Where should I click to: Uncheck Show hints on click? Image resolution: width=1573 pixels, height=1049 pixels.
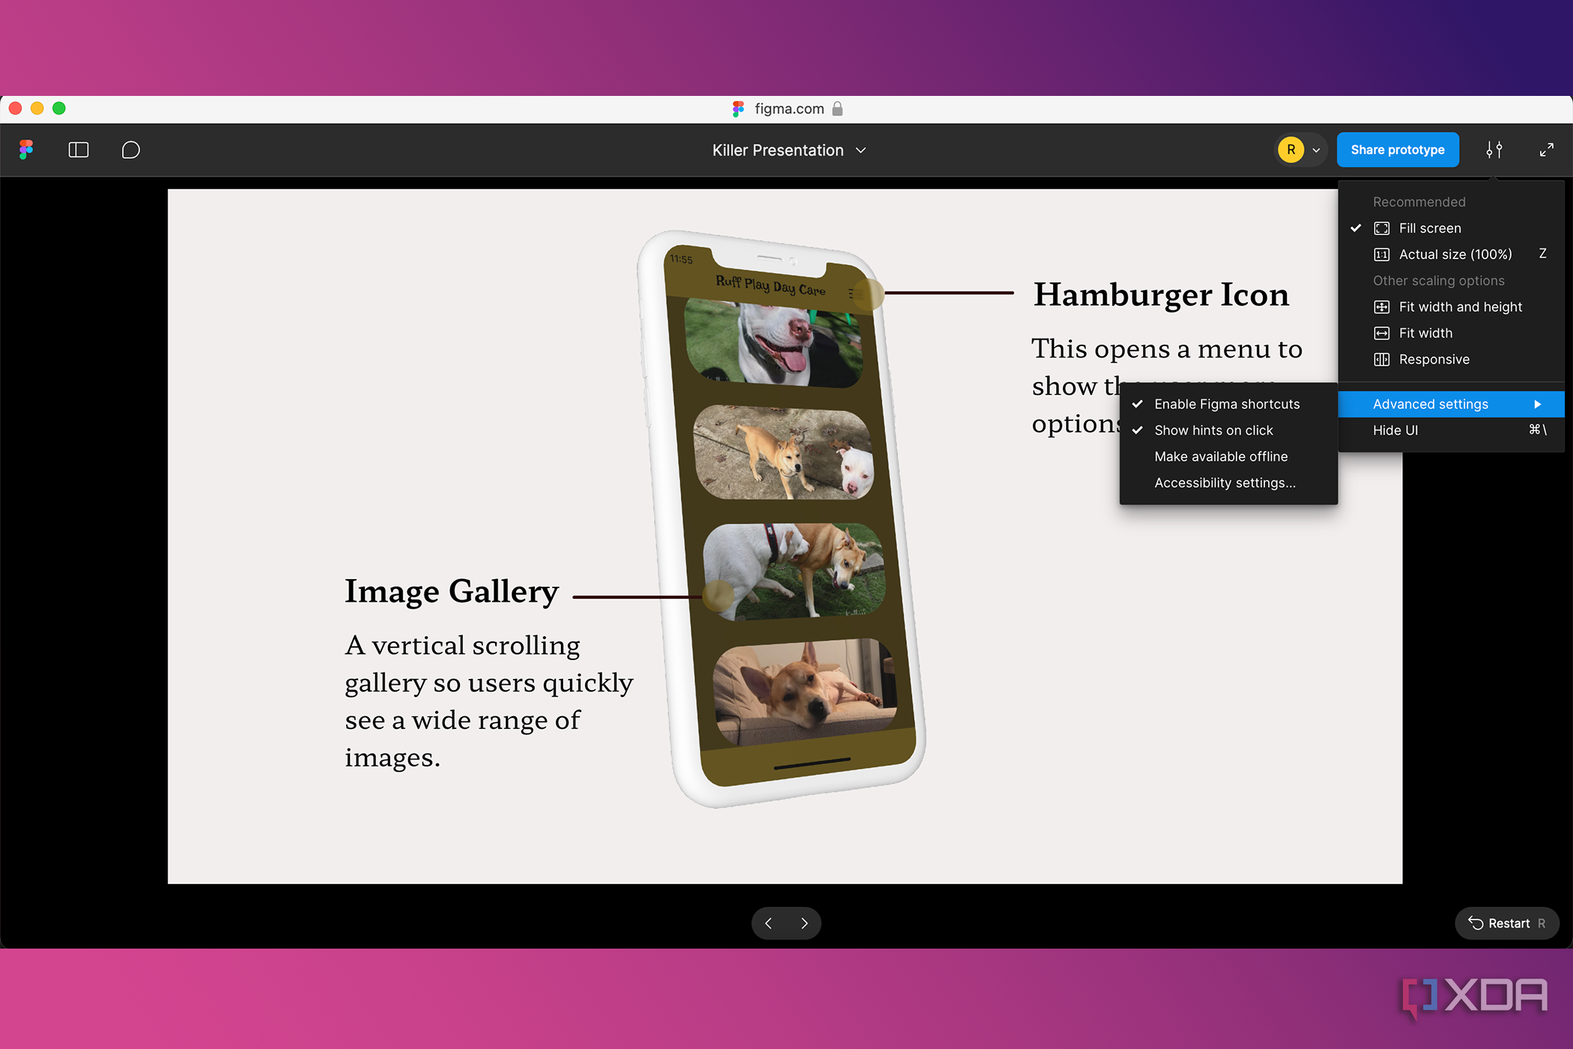coord(1213,430)
